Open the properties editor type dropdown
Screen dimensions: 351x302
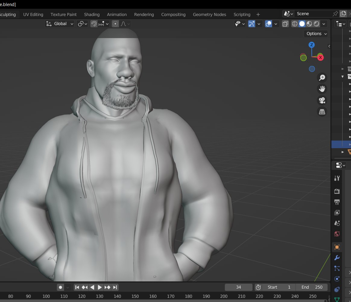coord(341,165)
